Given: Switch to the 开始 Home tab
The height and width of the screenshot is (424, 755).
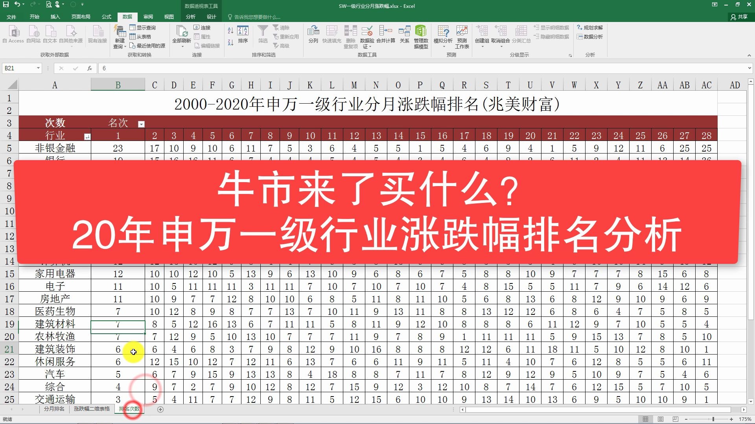Looking at the screenshot, I should (34, 17).
